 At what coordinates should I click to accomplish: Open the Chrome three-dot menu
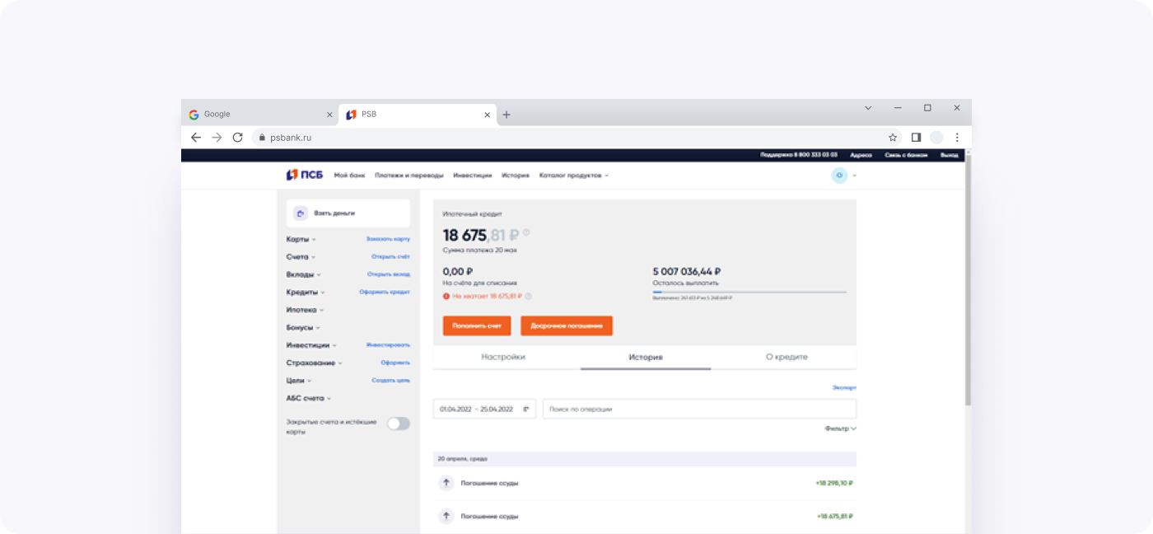point(957,138)
